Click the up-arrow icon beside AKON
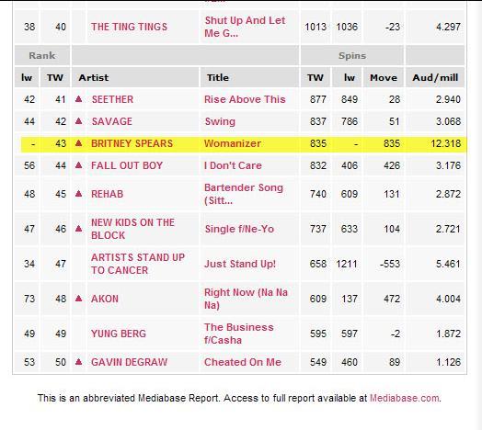Image resolution: width=482 pixels, height=430 pixels. click(79, 299)
